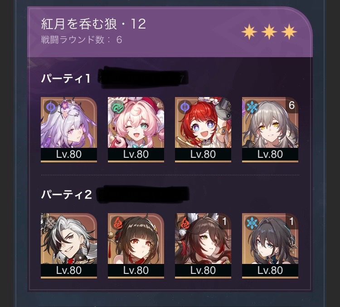This screenshot has width=340, height=307.
Task: Click the Fire element icon on fox-eared character
Action: (x=185, y=223)
